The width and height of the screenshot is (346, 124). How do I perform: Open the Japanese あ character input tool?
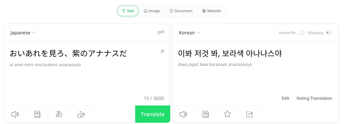(x=59, y=114)
